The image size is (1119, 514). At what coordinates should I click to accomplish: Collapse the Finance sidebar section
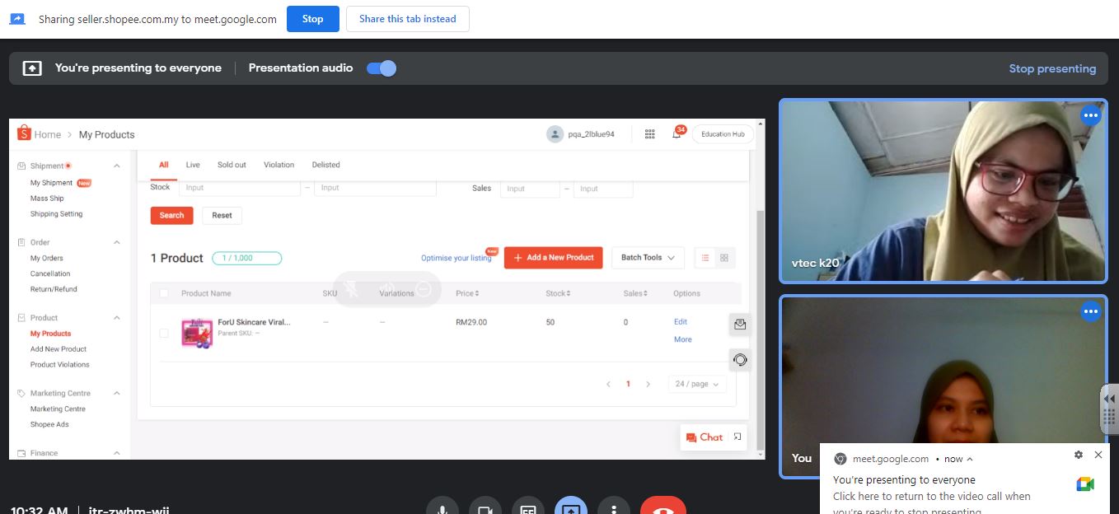coord(117,453)
